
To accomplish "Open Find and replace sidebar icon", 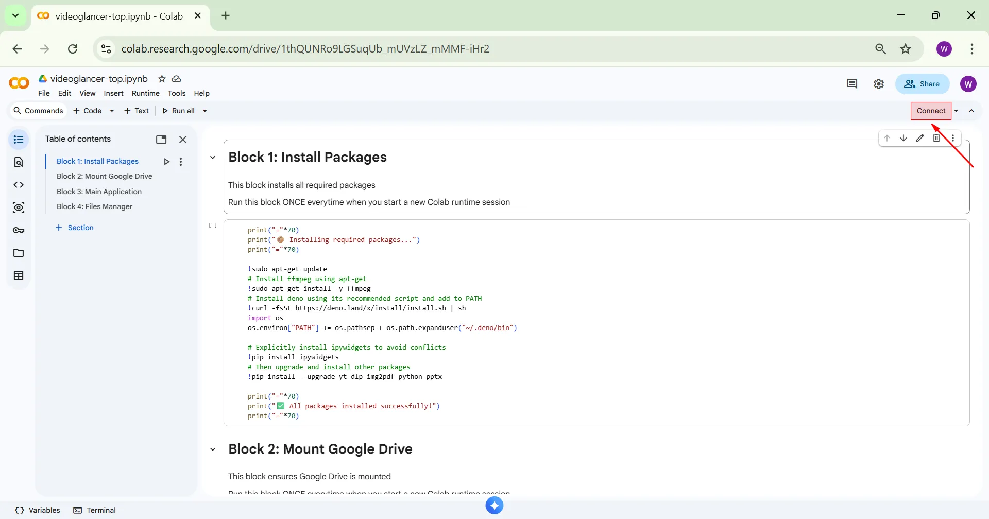I will [19, 162].
